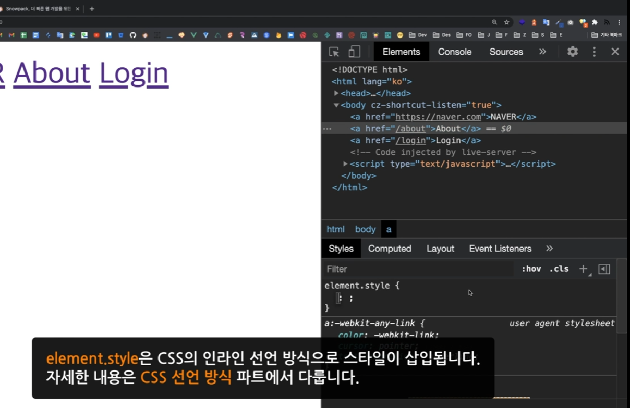Viewport: 630px width, 408px height.
Task: Add a new style rule with plus icon
Action: [x=584, y=269]
